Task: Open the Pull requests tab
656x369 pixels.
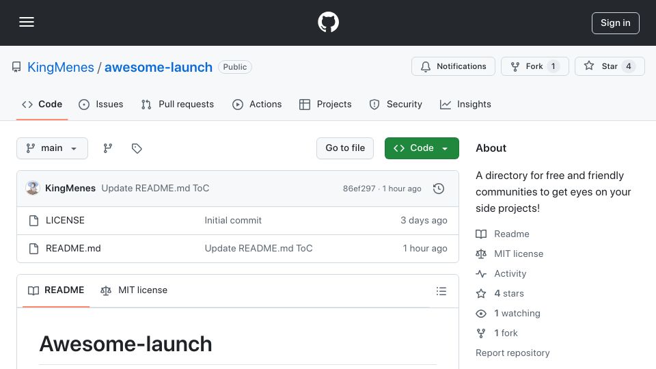Action: coord(178,104)
